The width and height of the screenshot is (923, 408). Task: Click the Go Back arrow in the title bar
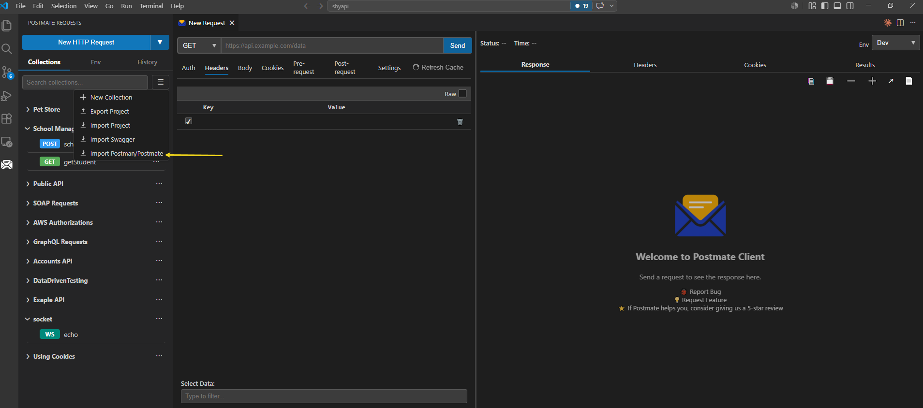click(307, 6)
